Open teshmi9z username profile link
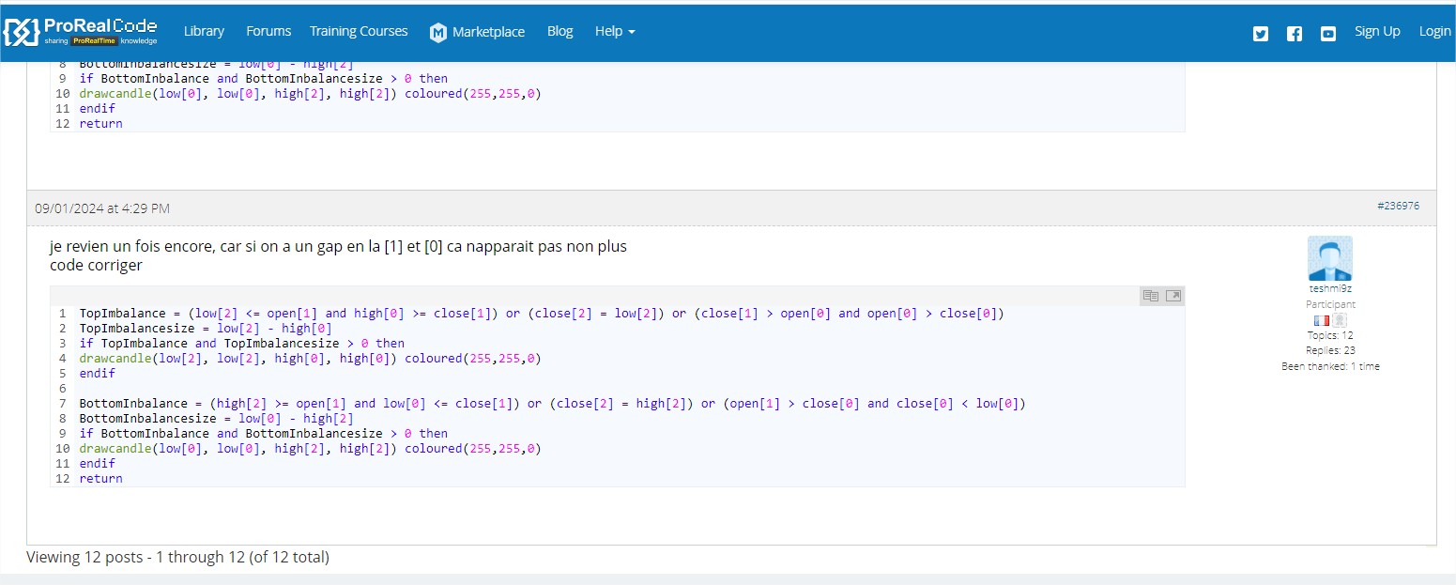The width and height of the screenshot is (1456, 585). (x=1330, y=289)
